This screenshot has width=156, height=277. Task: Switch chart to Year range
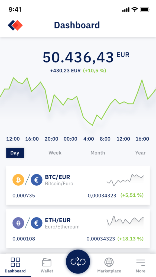141,153
